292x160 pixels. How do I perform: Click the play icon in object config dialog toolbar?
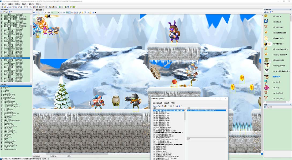(168, 106)
